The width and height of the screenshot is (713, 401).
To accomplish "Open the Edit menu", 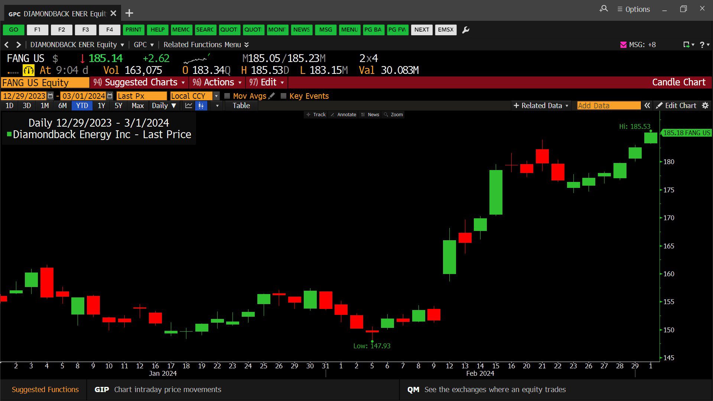I will point(267,82).
